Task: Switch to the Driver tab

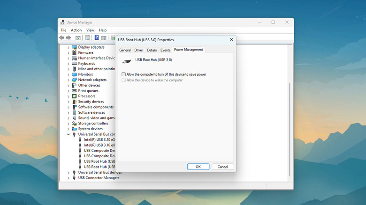Action: 138,50
